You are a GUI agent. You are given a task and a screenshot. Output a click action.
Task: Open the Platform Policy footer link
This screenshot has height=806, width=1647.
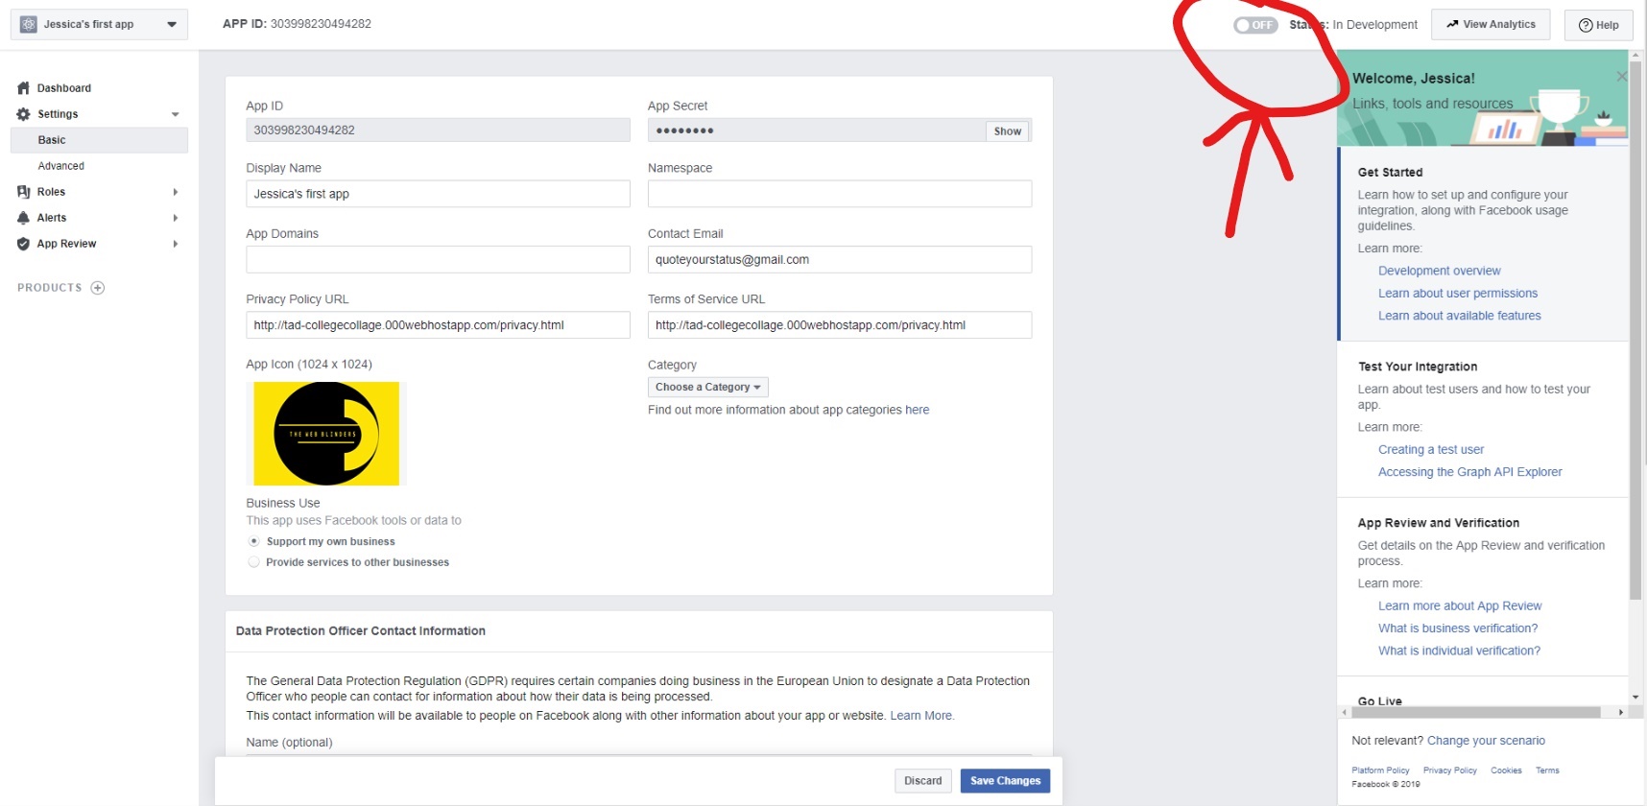(x=1380, y=770)
